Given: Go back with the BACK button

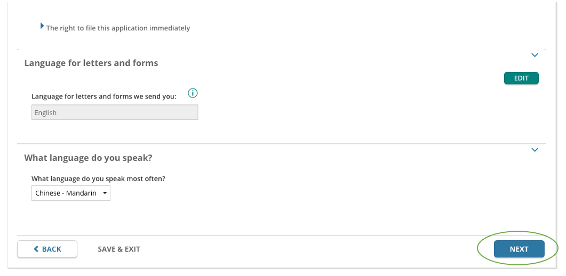Looking at the screenshot, I should 47,249.
